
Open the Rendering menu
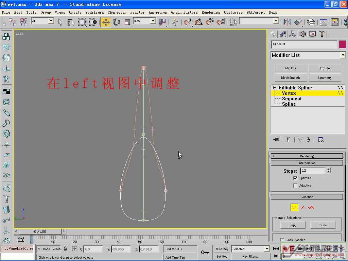click(211, 13)
